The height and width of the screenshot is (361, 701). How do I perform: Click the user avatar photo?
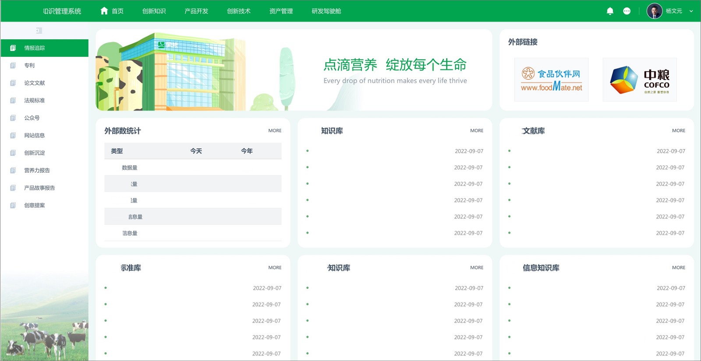click(x=655, y=11)
